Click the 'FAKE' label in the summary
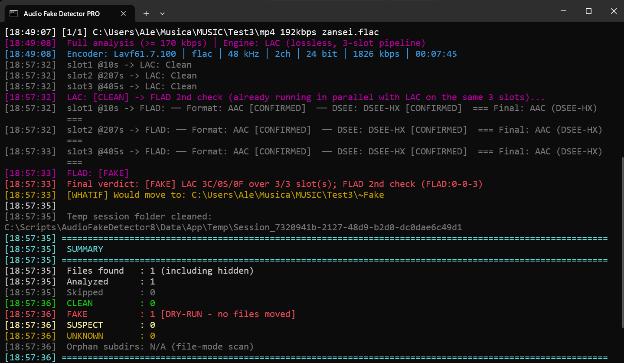624x363 pixels. (x=77, y=314)
